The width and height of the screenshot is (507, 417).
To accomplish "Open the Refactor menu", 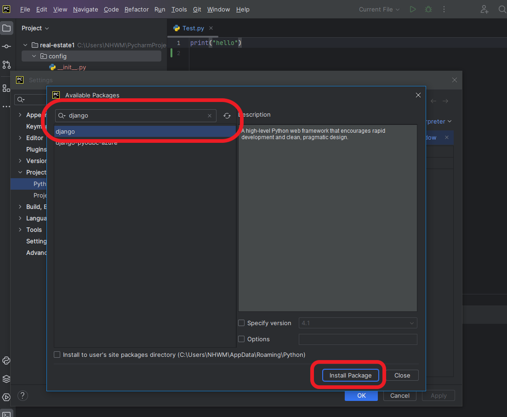I will [x=137, y=9].
